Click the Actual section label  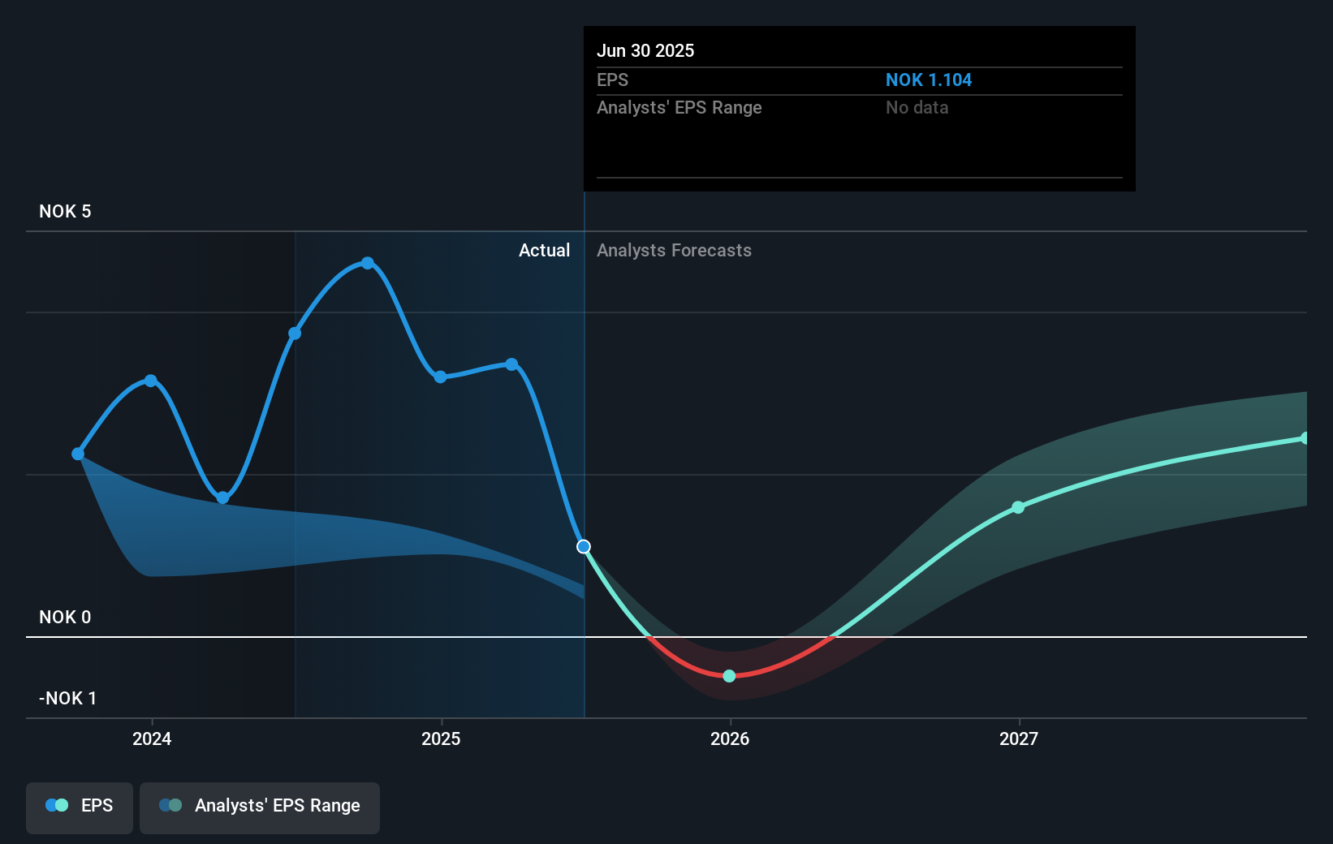pyautogui.click(x=544, y=251)
